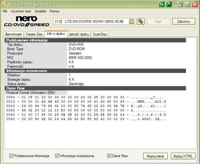
Task: Switch to the Benchmark tab
Action: click(x=14, y=34)
